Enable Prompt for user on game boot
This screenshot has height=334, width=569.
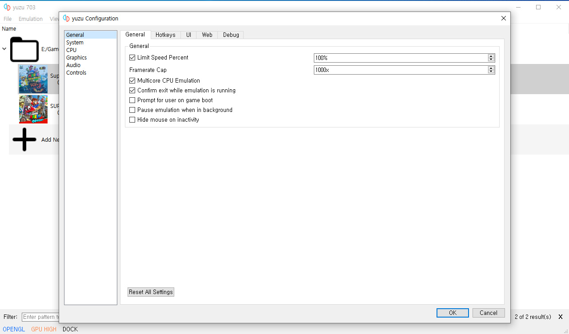click(x=132, y=100)
